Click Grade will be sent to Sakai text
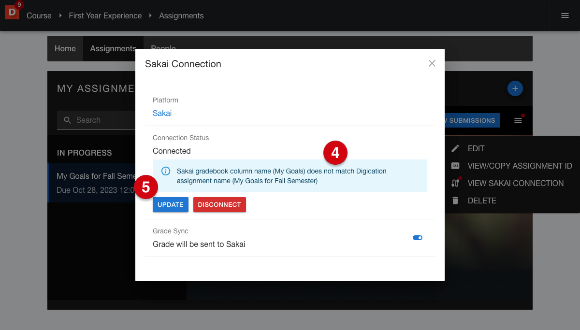Viewport: 580px width, 330px height. 199,244
